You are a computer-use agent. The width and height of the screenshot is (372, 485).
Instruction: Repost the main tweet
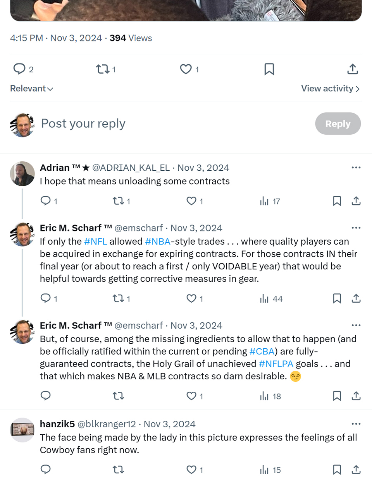(106, 69)
